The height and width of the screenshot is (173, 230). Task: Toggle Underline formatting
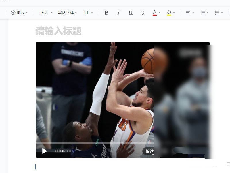pos(131,13)
